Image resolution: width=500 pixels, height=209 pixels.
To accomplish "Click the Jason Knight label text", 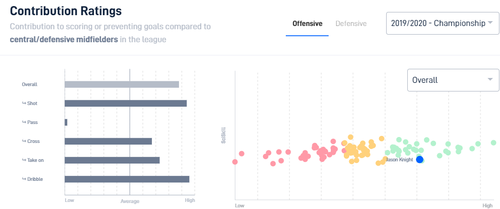I will (399, 159).
